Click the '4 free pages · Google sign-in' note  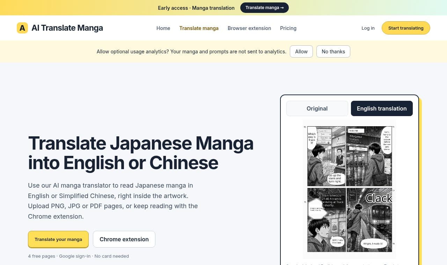(x=79, y=256)
